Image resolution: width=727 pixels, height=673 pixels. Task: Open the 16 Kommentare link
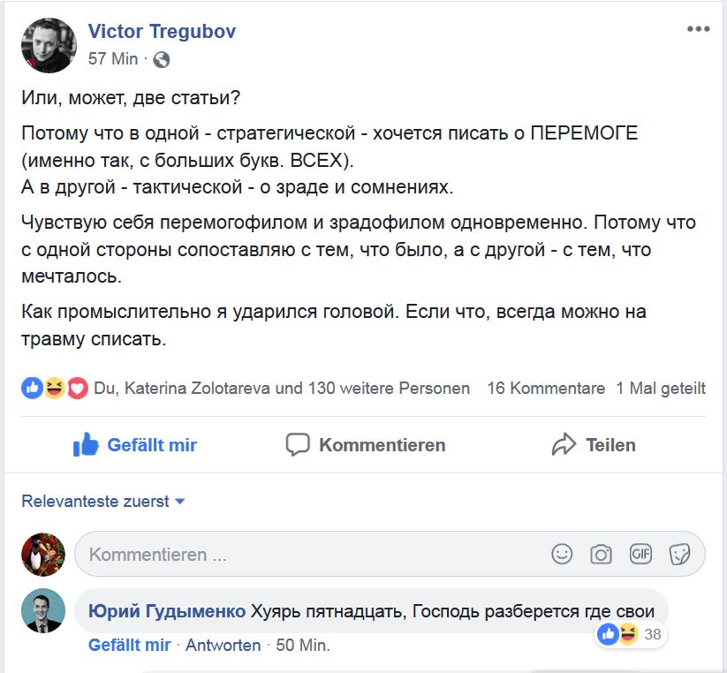546,388
